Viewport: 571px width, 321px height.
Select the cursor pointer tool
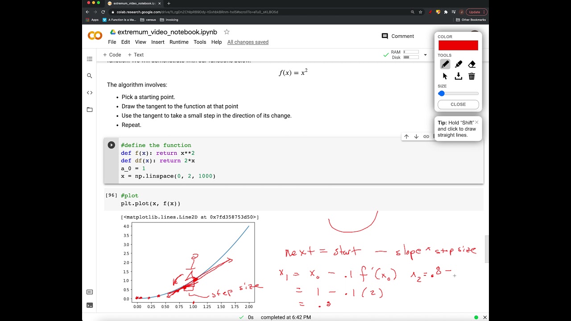(x=445, y=76)
